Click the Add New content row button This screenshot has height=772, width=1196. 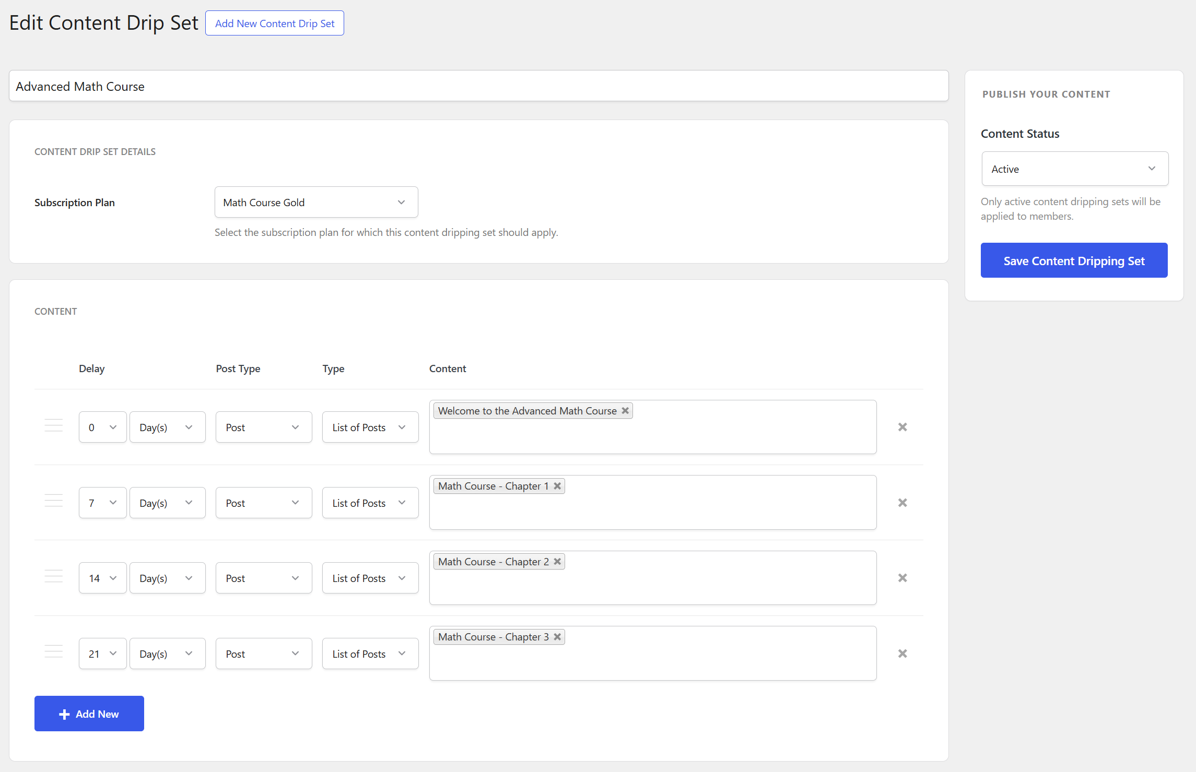point(89,714)
